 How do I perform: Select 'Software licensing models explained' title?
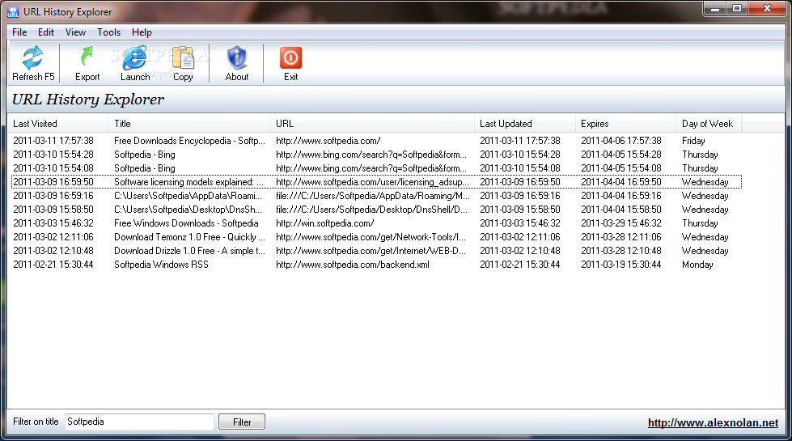tap(188, 182)
